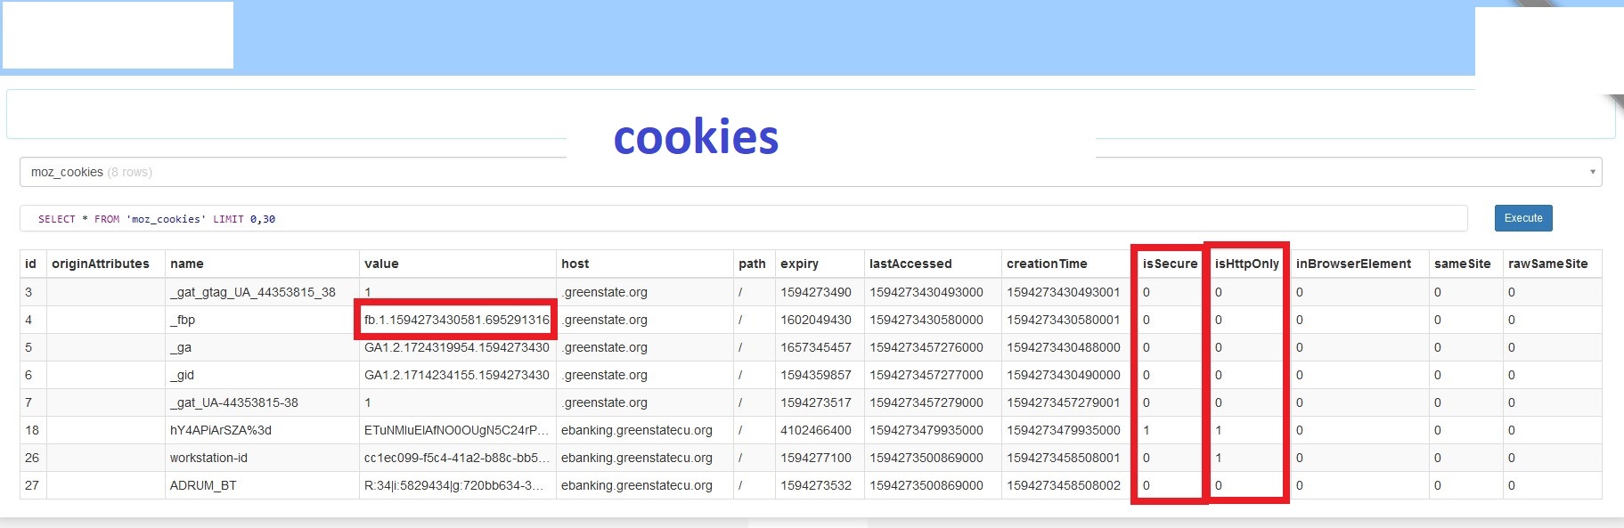Click creationTime value 1594273430580001

click(1064, 320)
